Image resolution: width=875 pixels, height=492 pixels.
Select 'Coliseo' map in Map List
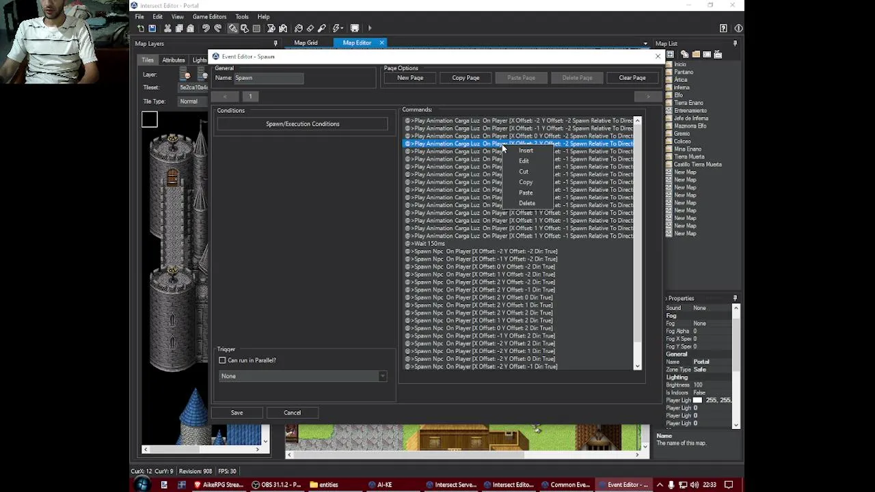tap(682, 141)
